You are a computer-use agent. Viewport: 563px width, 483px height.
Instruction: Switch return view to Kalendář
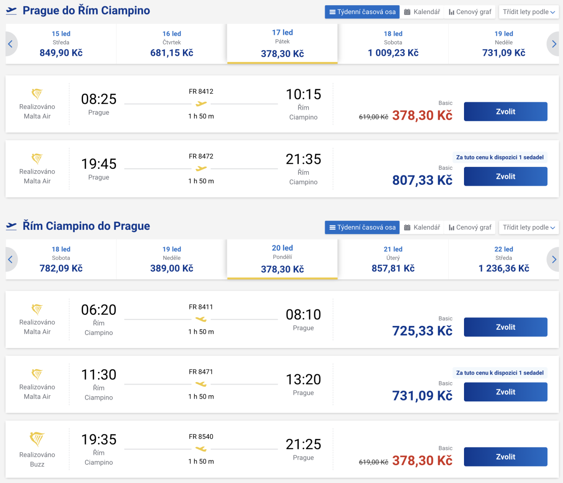(422, 227)
